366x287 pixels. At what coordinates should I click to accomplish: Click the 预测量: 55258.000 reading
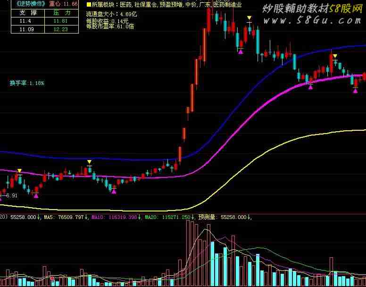point(223,218)
